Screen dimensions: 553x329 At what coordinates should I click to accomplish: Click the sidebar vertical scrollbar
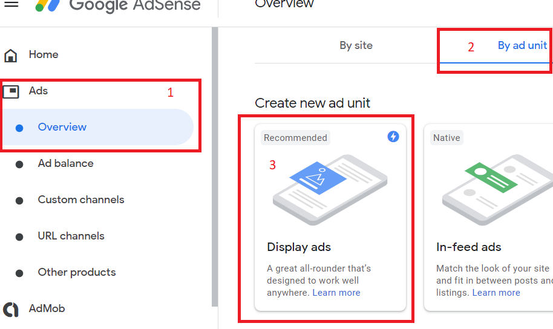point(214,166)
